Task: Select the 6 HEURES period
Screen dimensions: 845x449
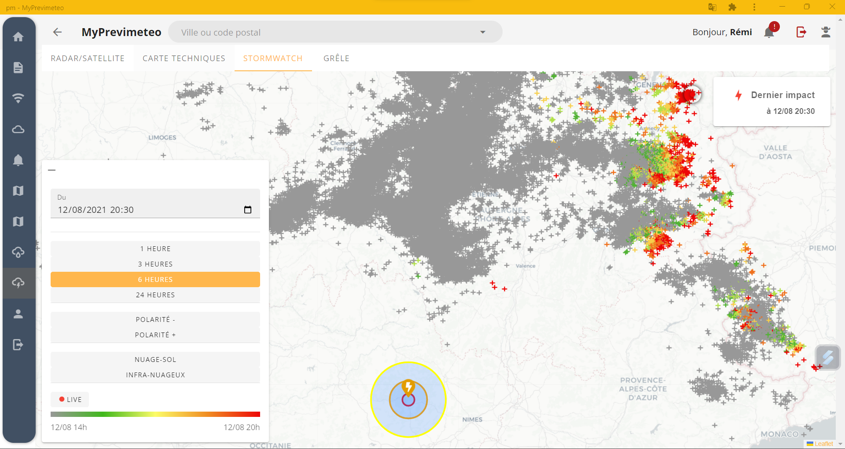Action: [x=155, y=280]
